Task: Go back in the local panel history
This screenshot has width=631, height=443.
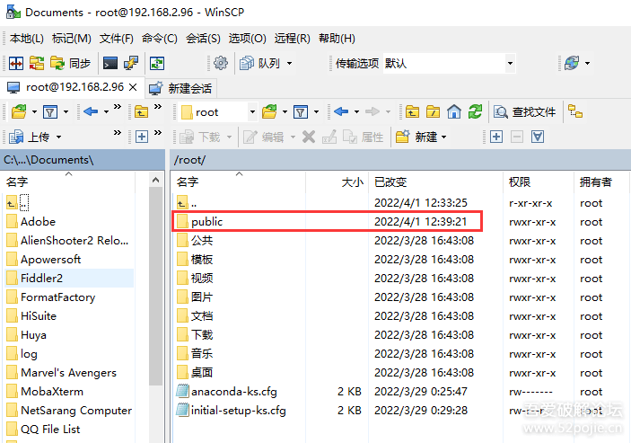Action: point(91,111)
